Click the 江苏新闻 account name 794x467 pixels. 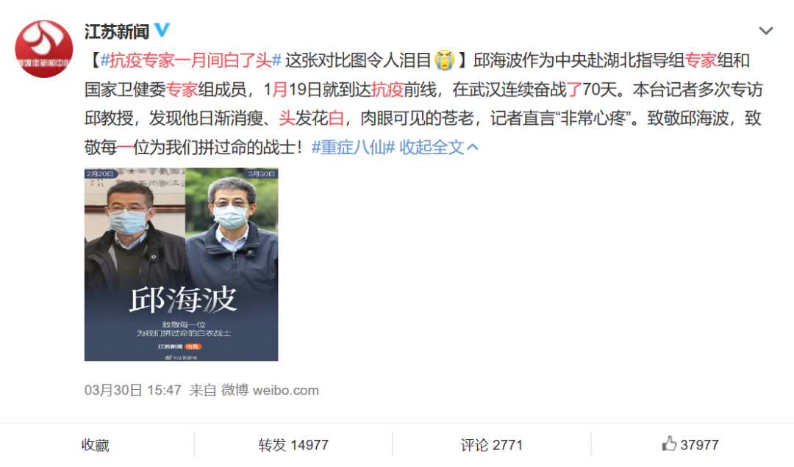[x=116, y=32]
